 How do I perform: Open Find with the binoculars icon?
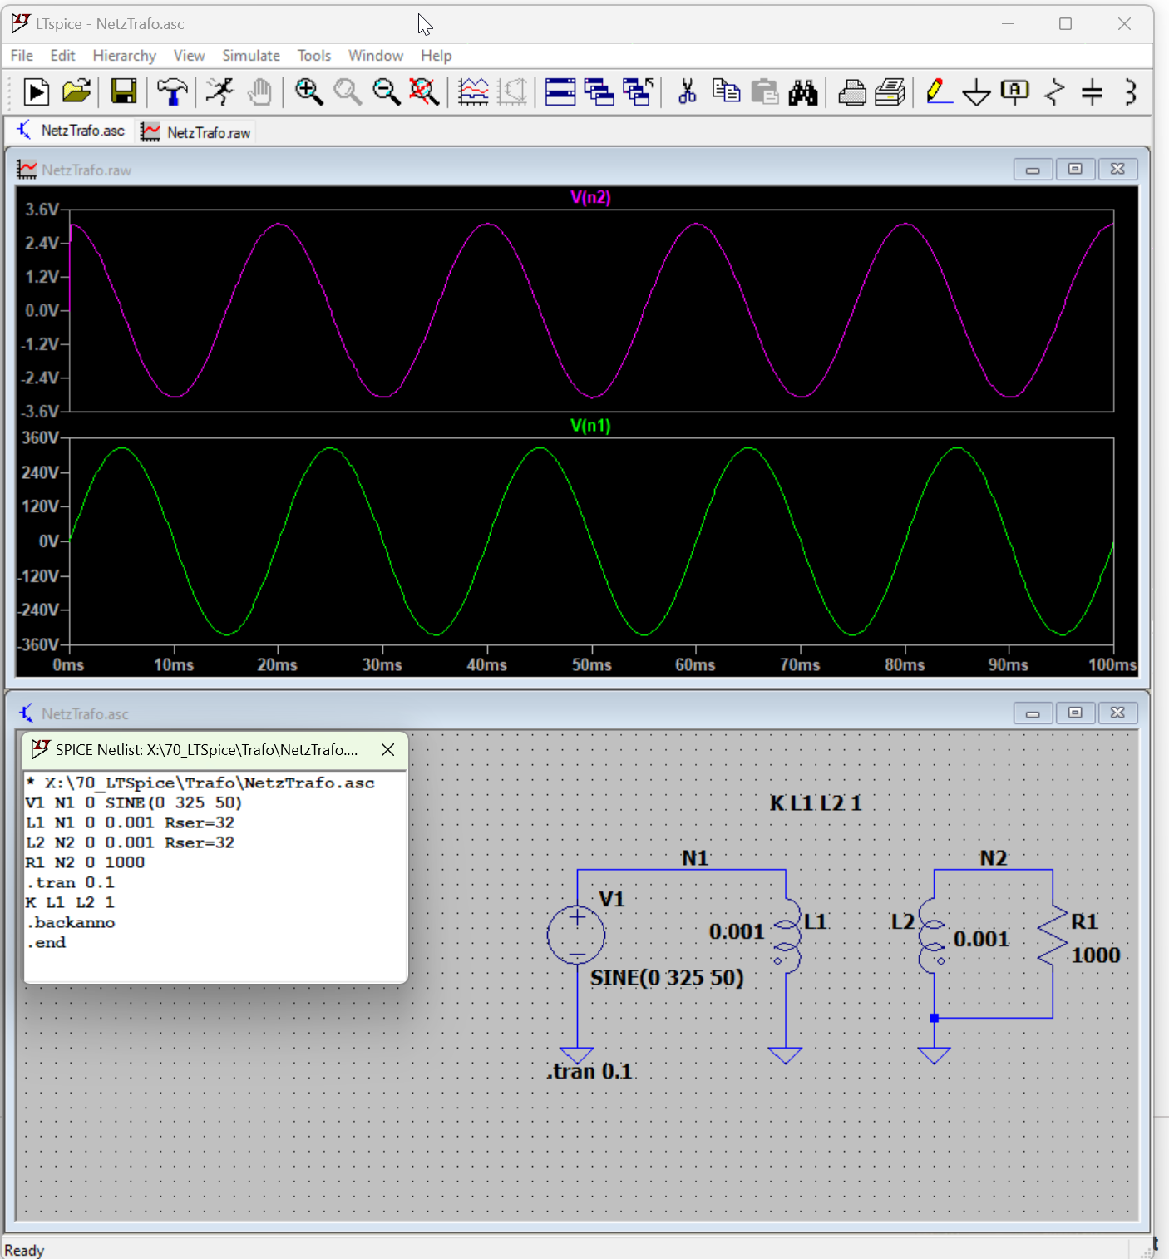[803, 91]
